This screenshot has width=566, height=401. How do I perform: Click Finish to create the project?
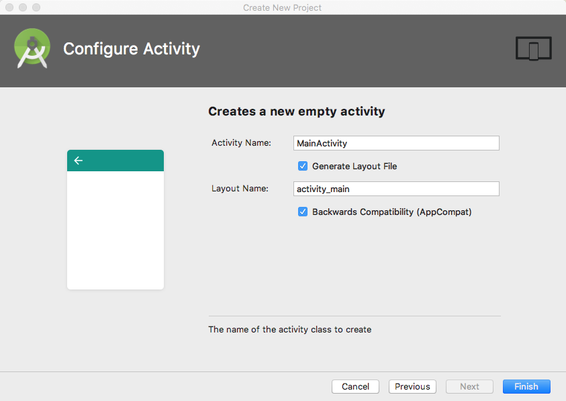point(526,386)
